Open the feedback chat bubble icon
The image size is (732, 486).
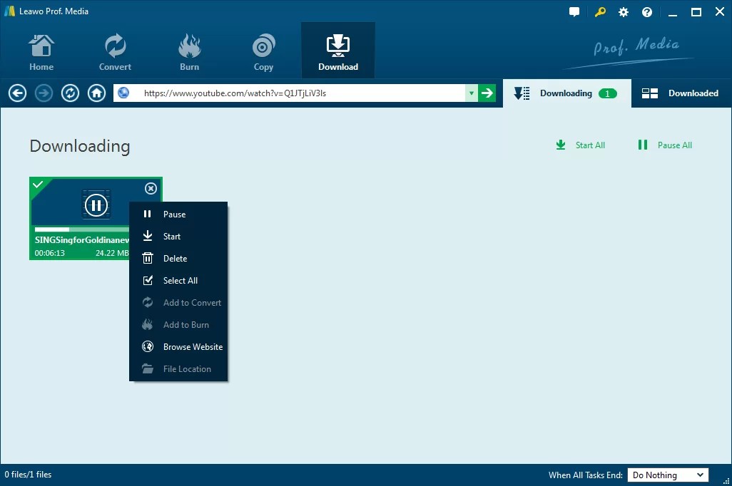[x=574, y=12]
